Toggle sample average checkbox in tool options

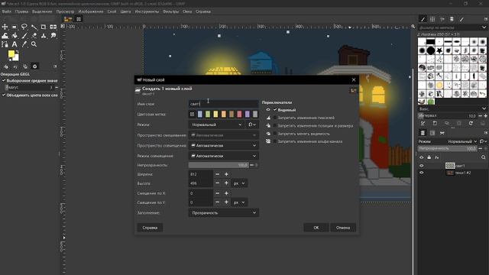4,81
